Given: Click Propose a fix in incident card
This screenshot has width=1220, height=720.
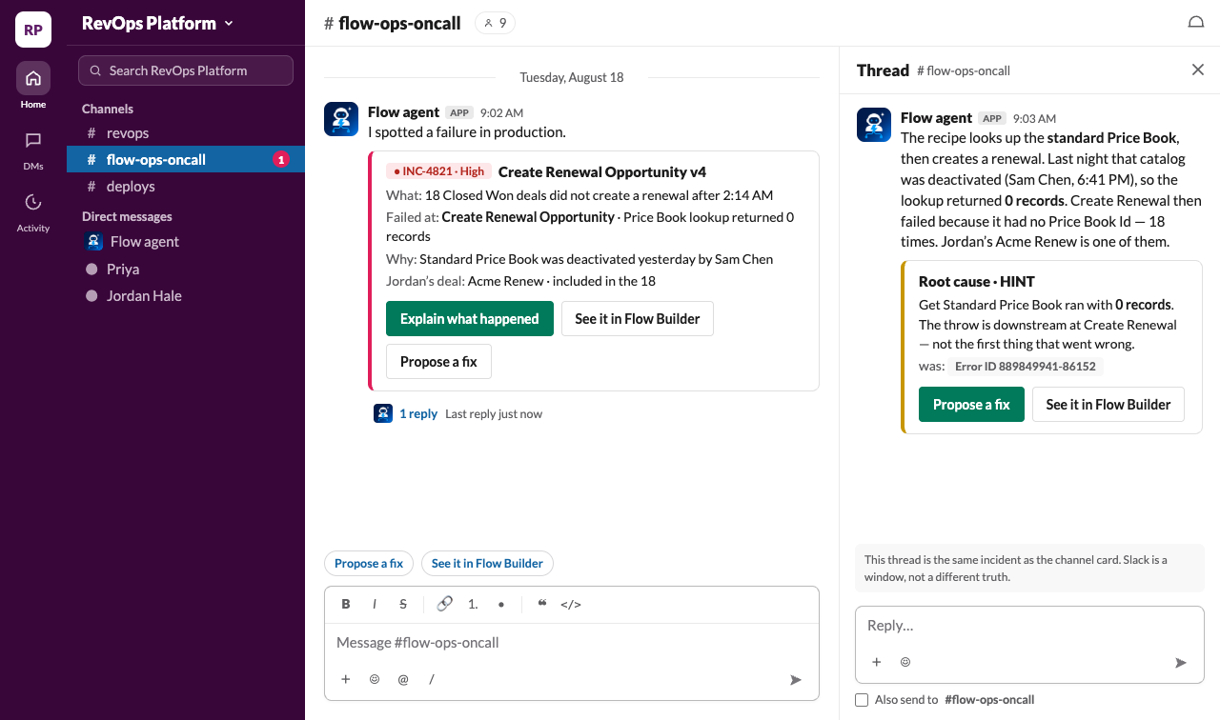Looking at the screenshot, I should pyautogui.click(x=438, y=362).
